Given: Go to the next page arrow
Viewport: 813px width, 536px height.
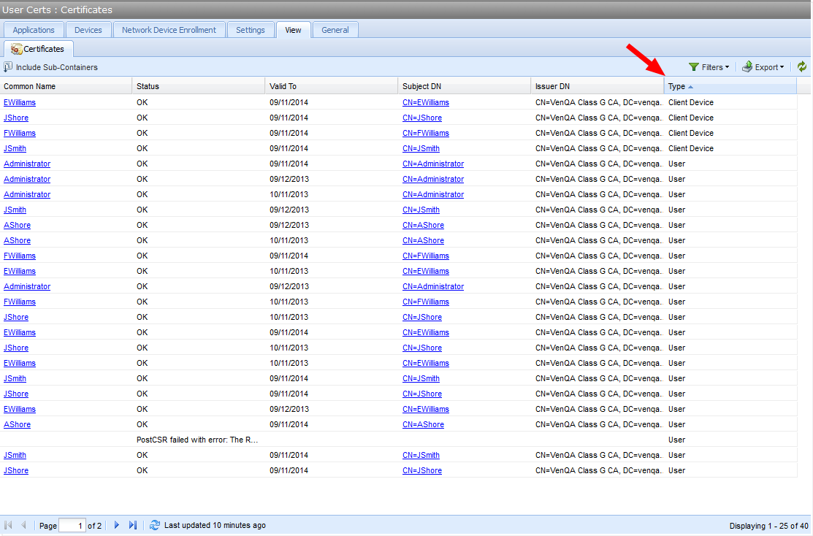Looking at the screenshot, I should 117,525.
